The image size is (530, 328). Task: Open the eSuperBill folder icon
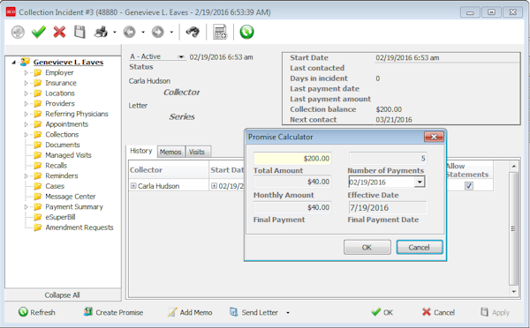pyautogui.click(x=38, y=217)
